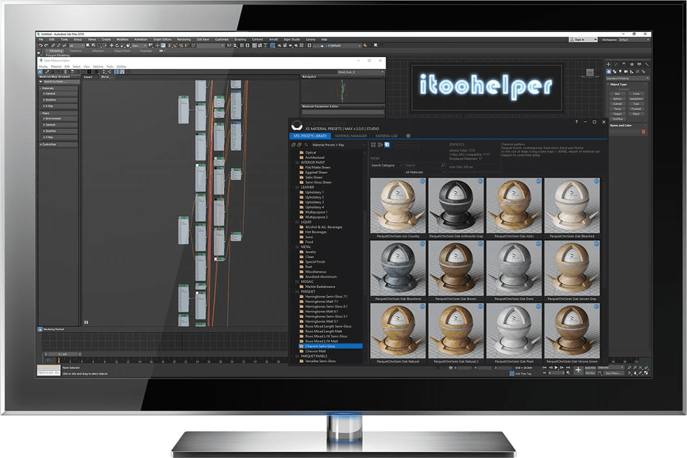687x458 pixels.
Task: Click the Set Key button
Action: click(590, 373)
